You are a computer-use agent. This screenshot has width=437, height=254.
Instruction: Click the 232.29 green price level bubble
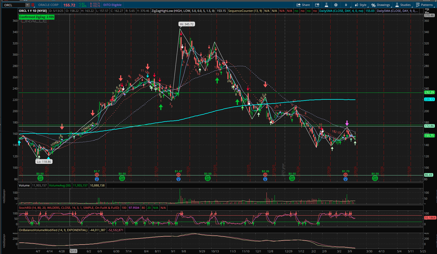(430, 92)
